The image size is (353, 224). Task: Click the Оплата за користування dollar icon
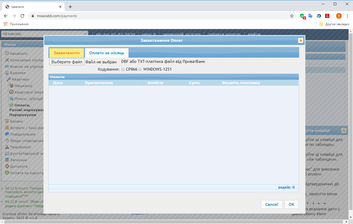[x=7, y=173]
